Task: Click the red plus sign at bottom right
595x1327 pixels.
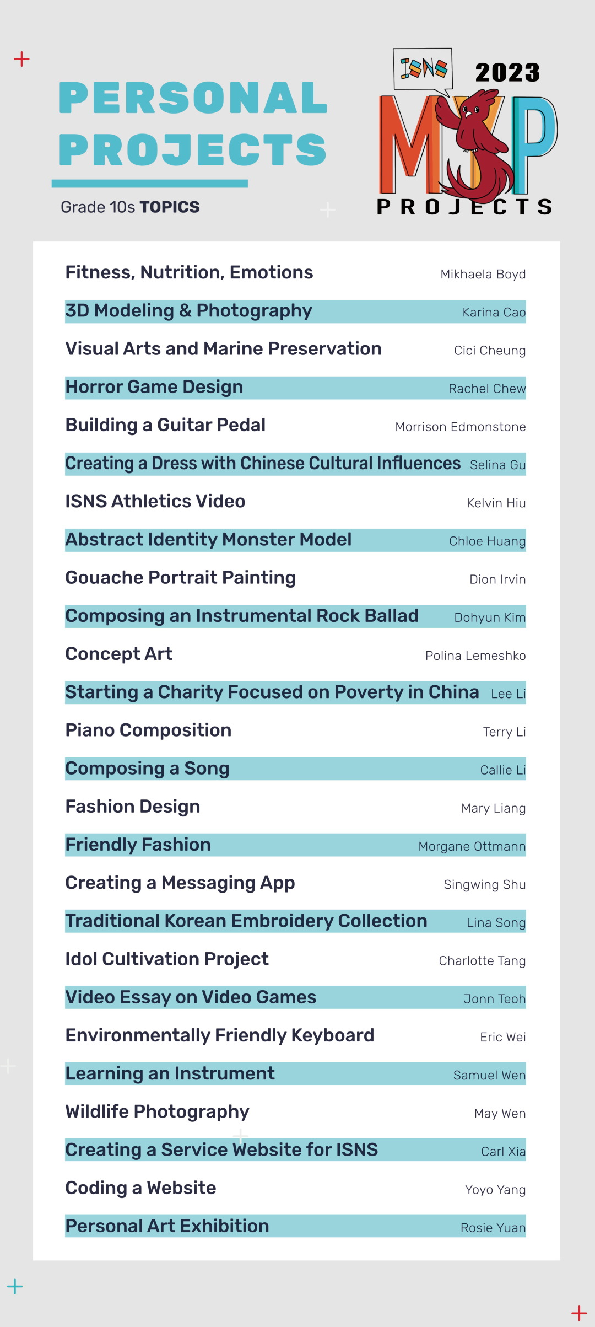Action: [x=579, y=1313]
